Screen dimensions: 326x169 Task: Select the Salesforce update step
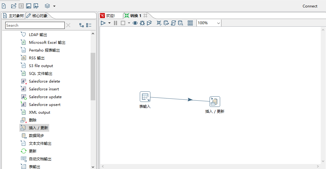[x=41, y=97]
